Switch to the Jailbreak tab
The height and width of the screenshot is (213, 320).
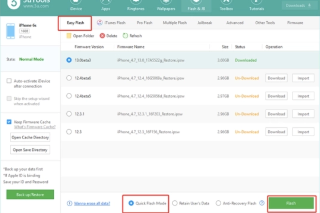coord(205,23)
